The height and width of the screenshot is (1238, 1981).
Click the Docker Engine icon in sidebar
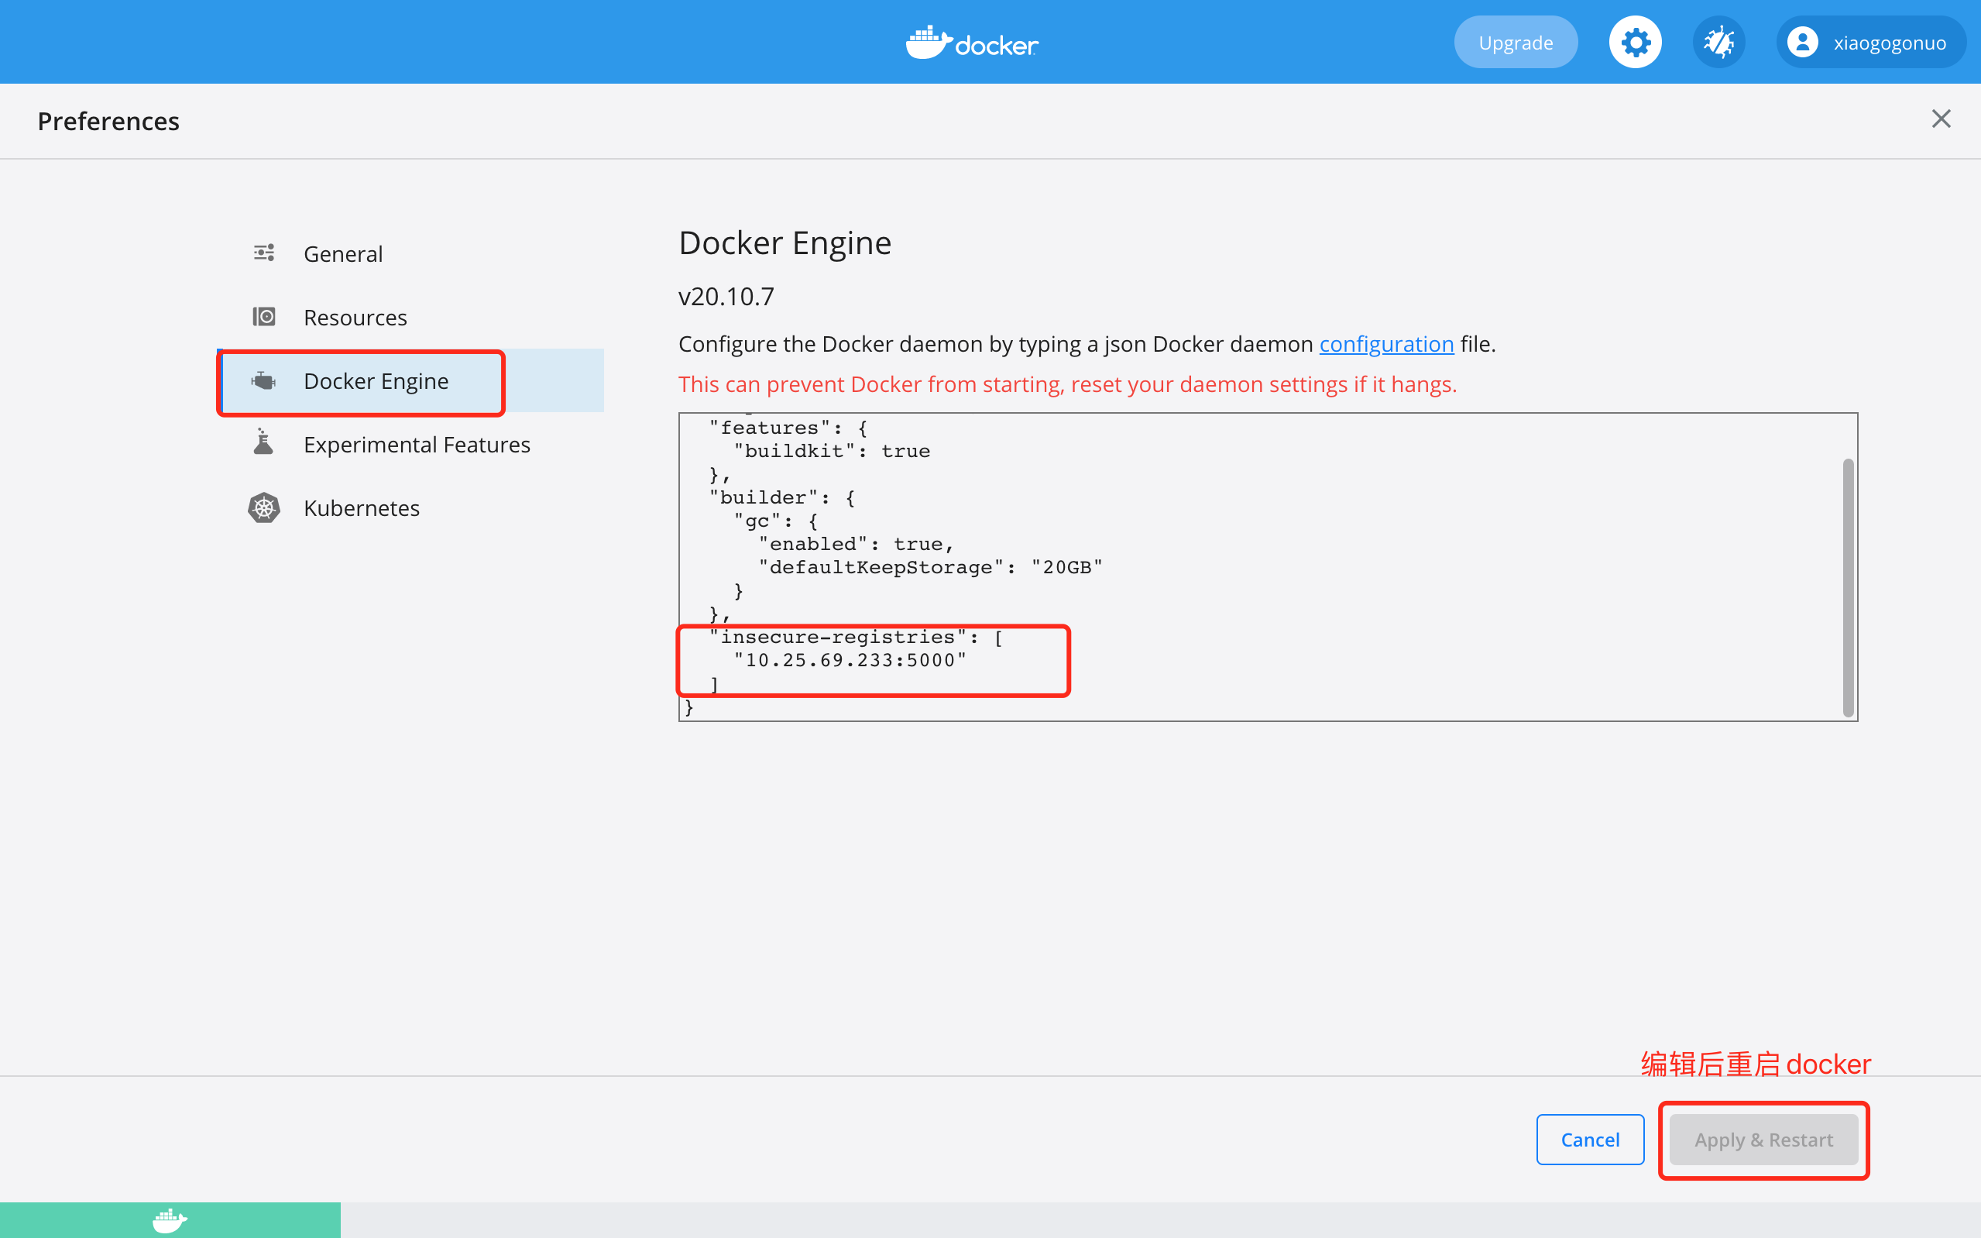[263, 380]
